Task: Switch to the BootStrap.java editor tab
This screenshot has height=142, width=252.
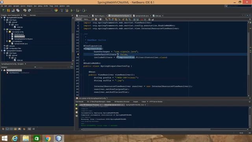Action: pyautogui.click(x=83, y=16)
